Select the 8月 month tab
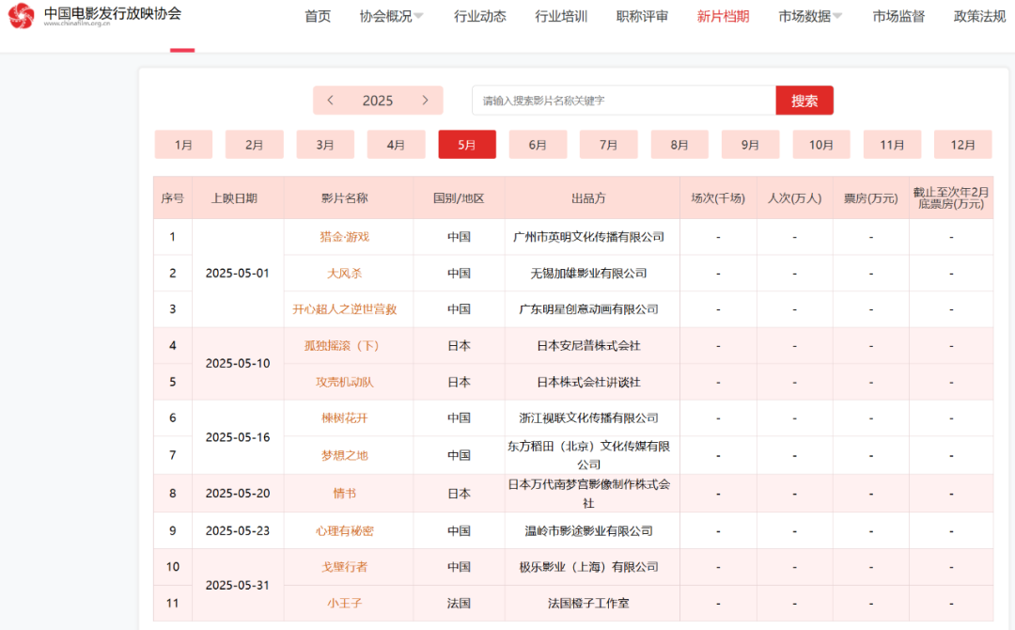The width and height of the screenshot is (1015, 630). click(679, 145)
